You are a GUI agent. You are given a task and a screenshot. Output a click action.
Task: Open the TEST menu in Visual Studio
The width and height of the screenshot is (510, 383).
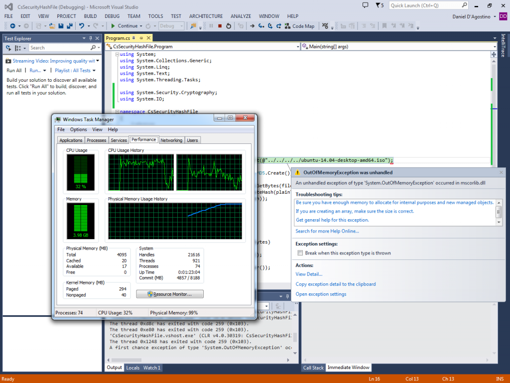pos(176,16)
